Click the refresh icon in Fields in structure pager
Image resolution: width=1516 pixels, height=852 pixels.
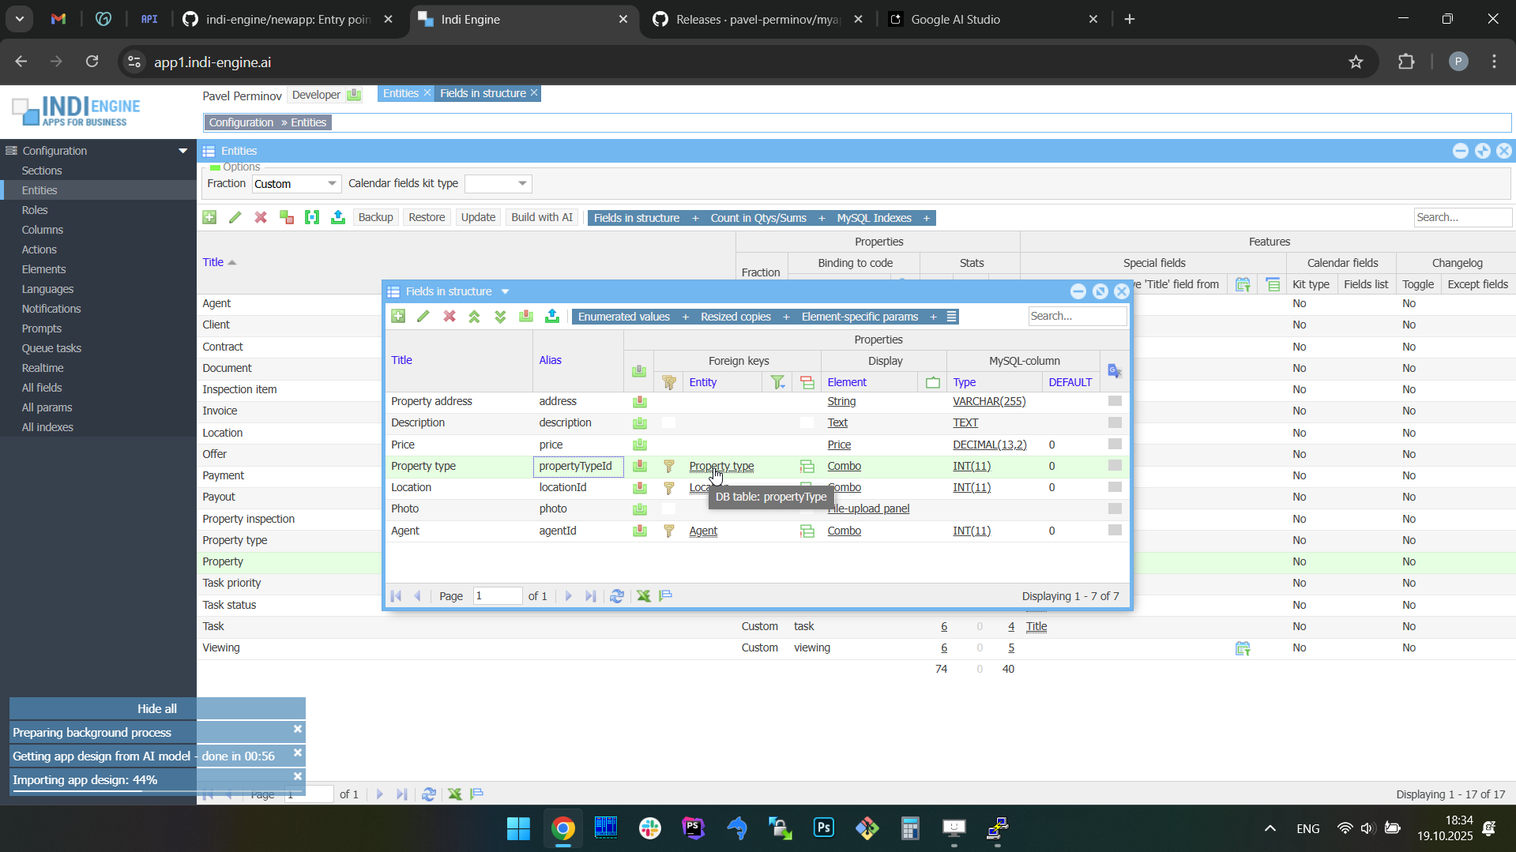617,596
